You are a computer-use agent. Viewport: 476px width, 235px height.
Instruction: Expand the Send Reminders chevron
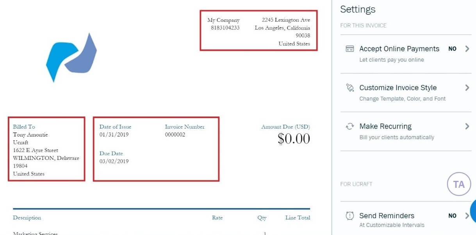(x=467, y=216)
